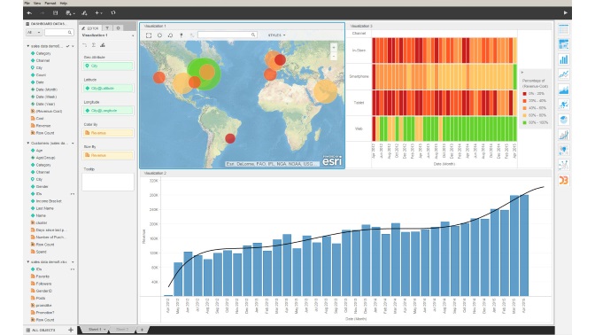The image size is (595, 335).
Task: Click the Revenue chip under Color By
Action: click(x=108, y=133)
